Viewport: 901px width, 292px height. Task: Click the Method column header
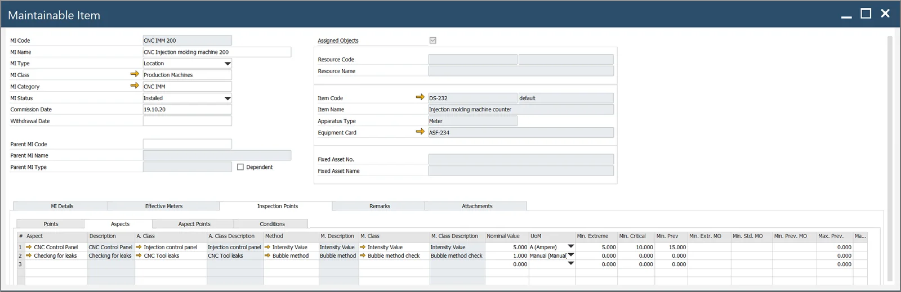[291, 236]
